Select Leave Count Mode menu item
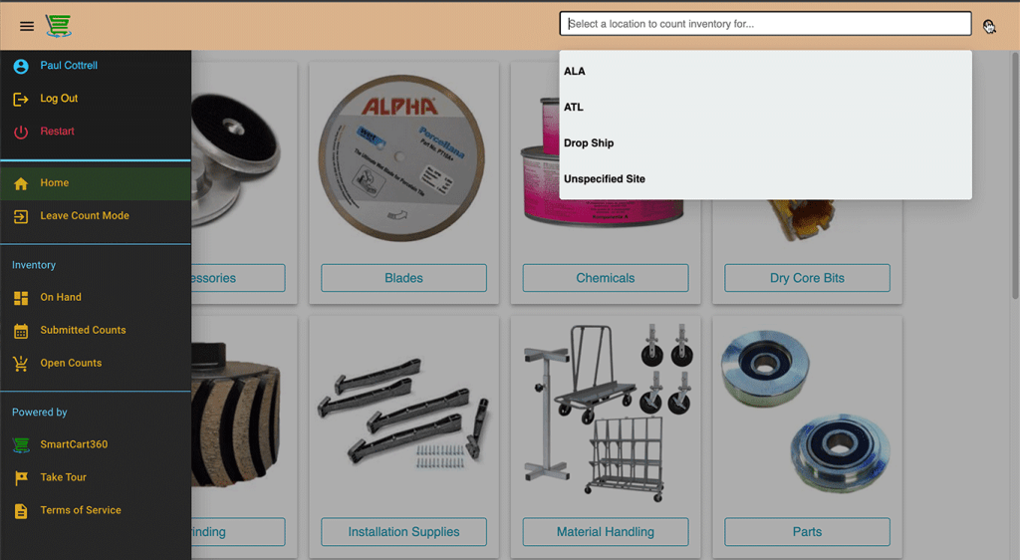 pos(85,216)
